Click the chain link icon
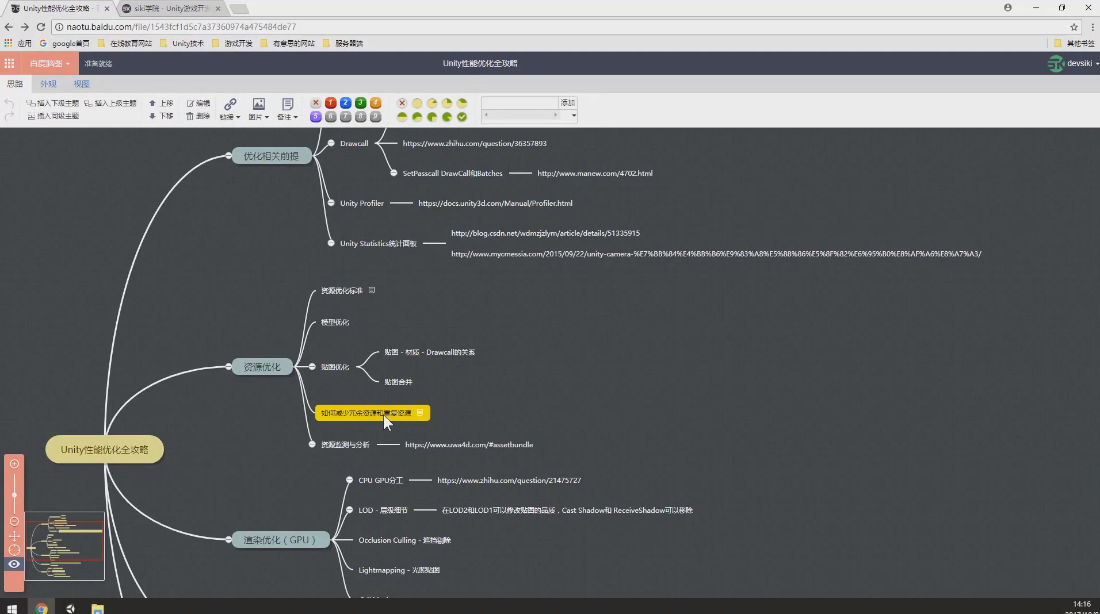Viewport: 1100px width, 614px height. pos(230,104)
